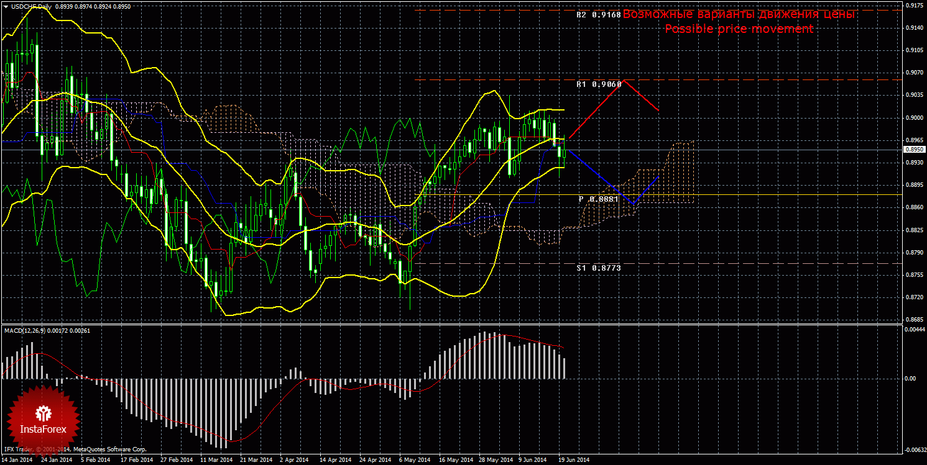The width and height of the screenshot is (927, 465).
Task: Click the '24 Apr 2014' date label
Action: (375, 460)
